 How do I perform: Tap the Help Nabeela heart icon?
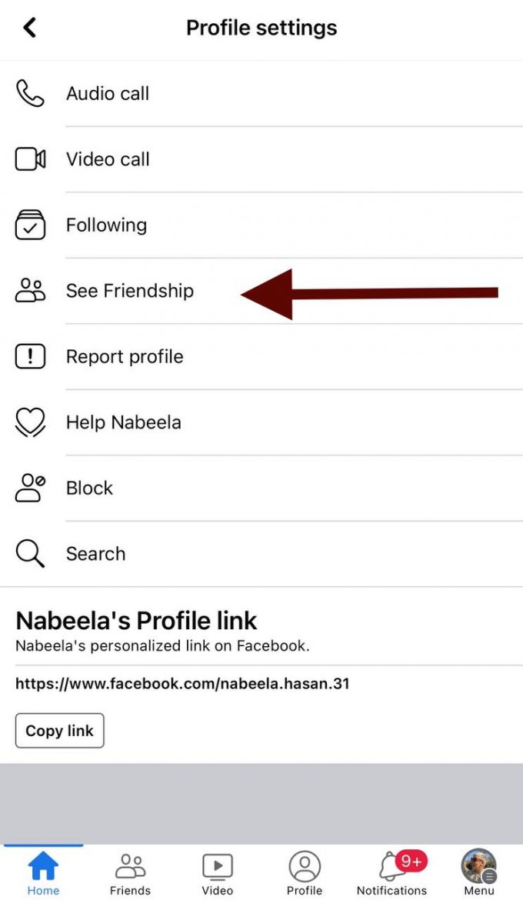tap(30, 422)
